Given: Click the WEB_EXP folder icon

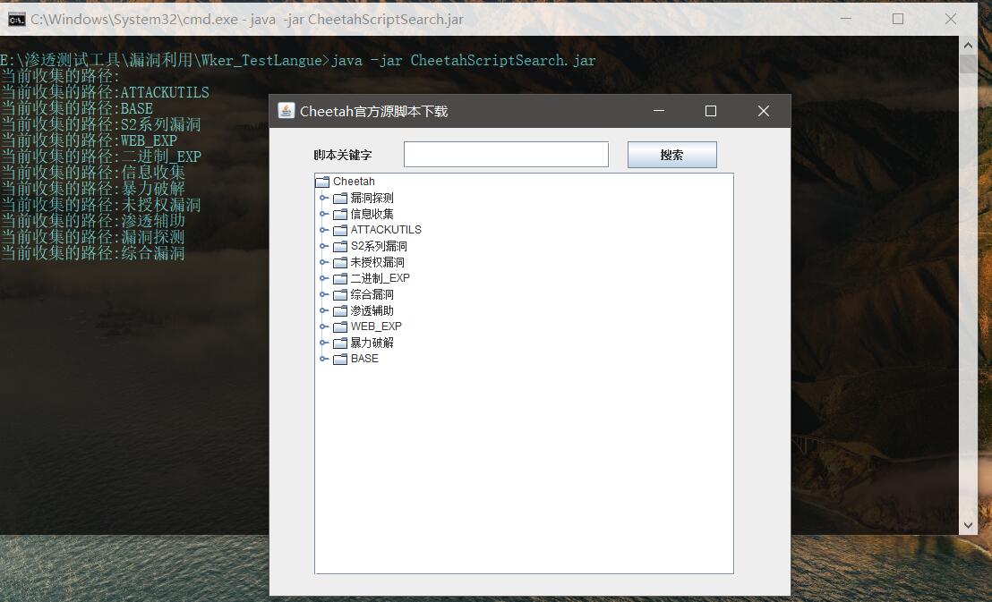Looking at the screenshot, I should (340, 326).
